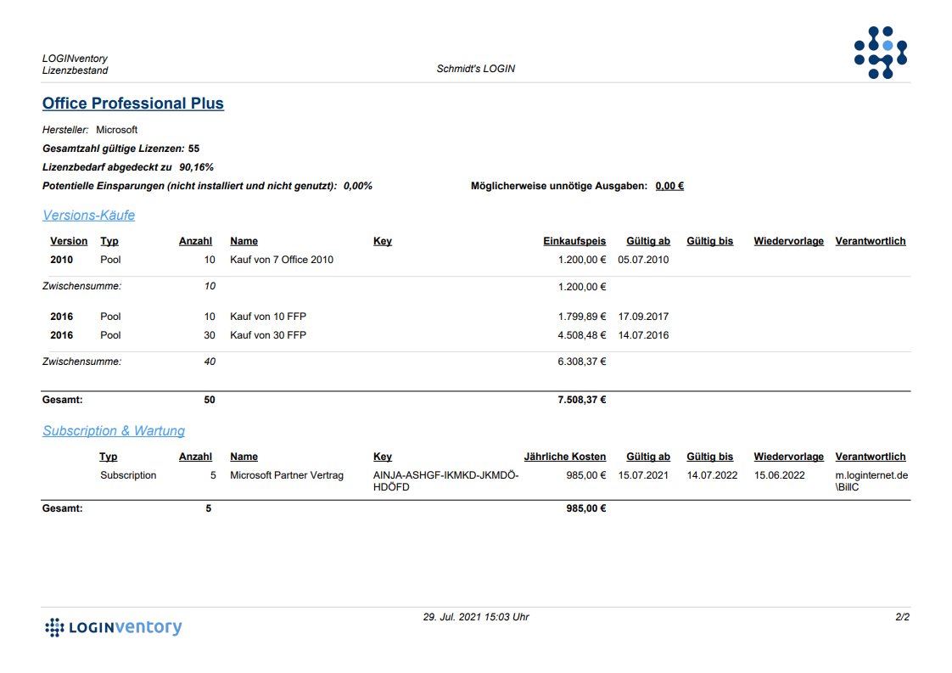Select the Version column header in Versions-Käufe
Image resolution: width=952 pixels, height=673 pixels.
(69, 241)
